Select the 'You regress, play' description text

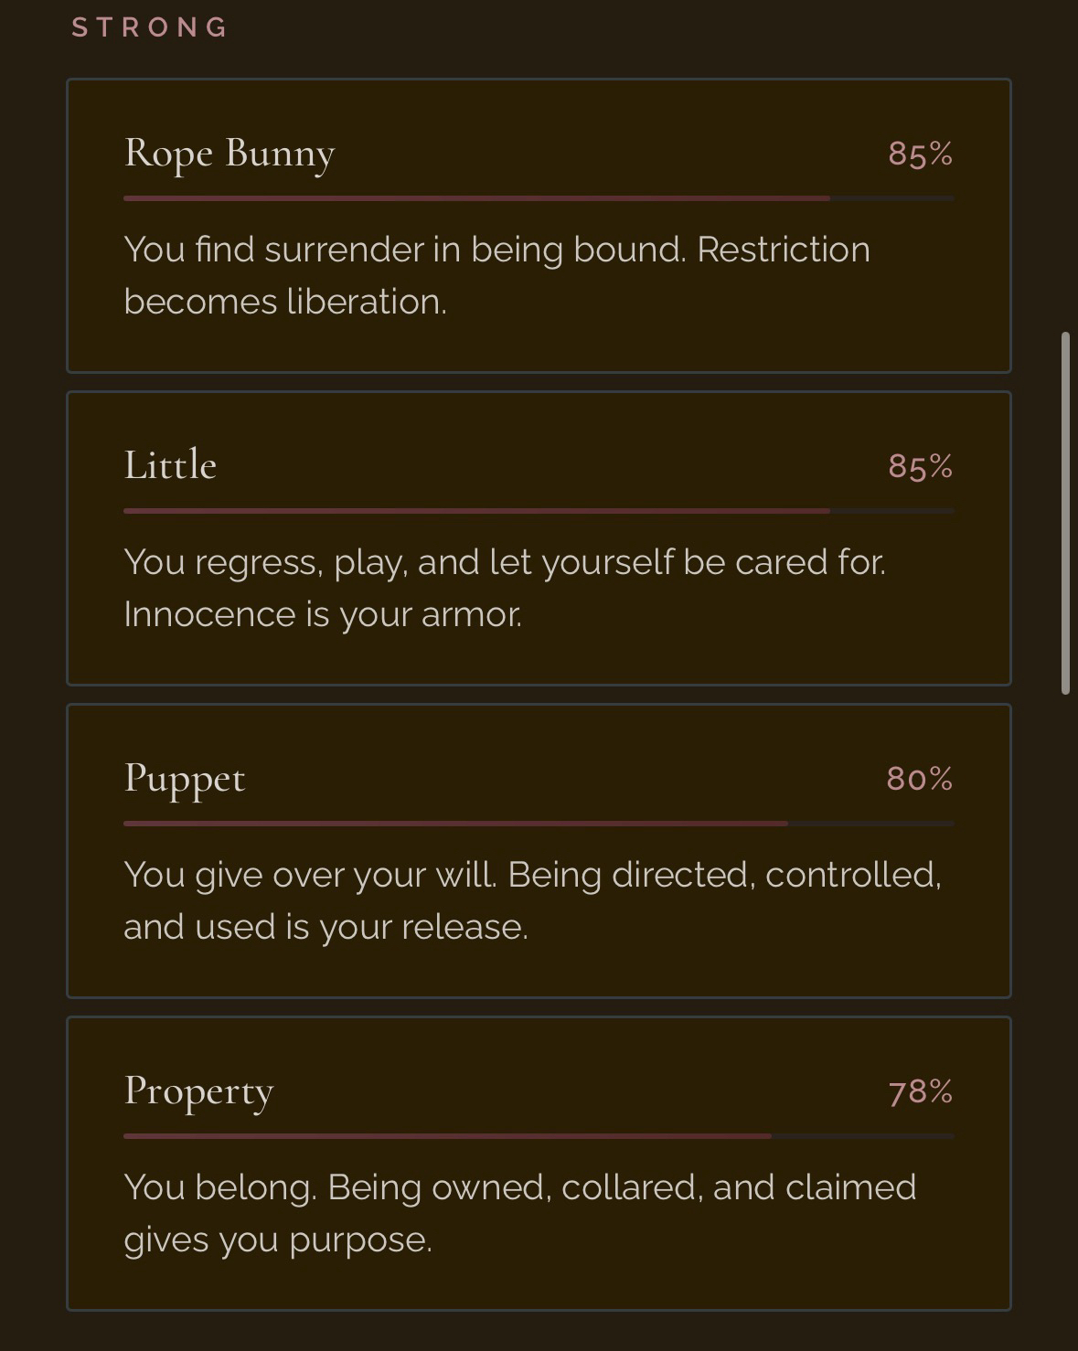point(505,588)
